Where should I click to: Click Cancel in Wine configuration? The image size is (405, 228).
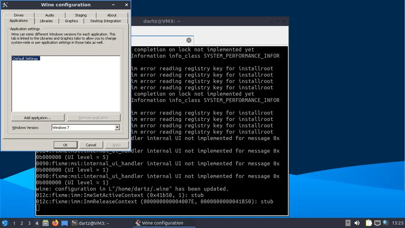[91, 145]
